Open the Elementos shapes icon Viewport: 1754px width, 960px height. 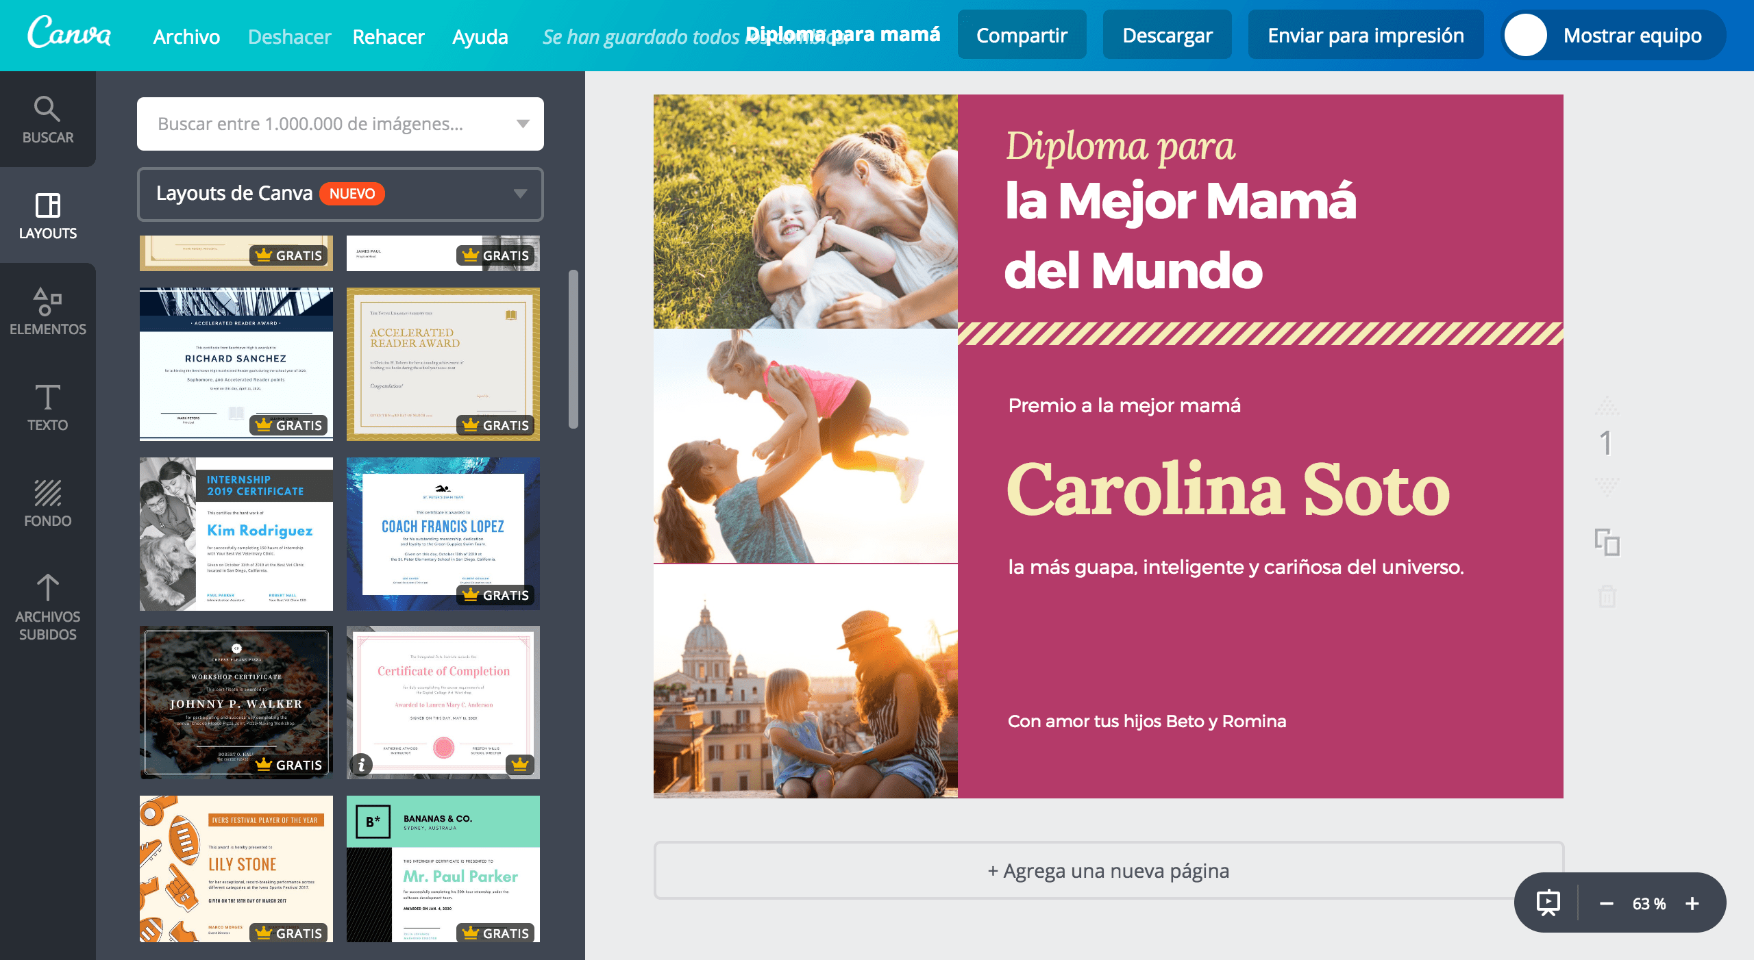point(47,301)
